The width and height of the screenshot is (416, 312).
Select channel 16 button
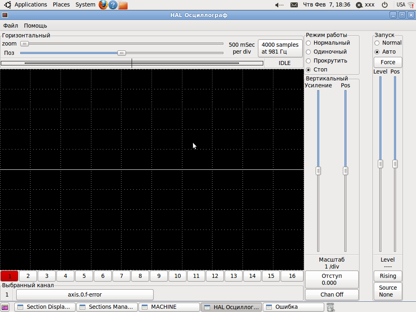(x=292, y=276)
